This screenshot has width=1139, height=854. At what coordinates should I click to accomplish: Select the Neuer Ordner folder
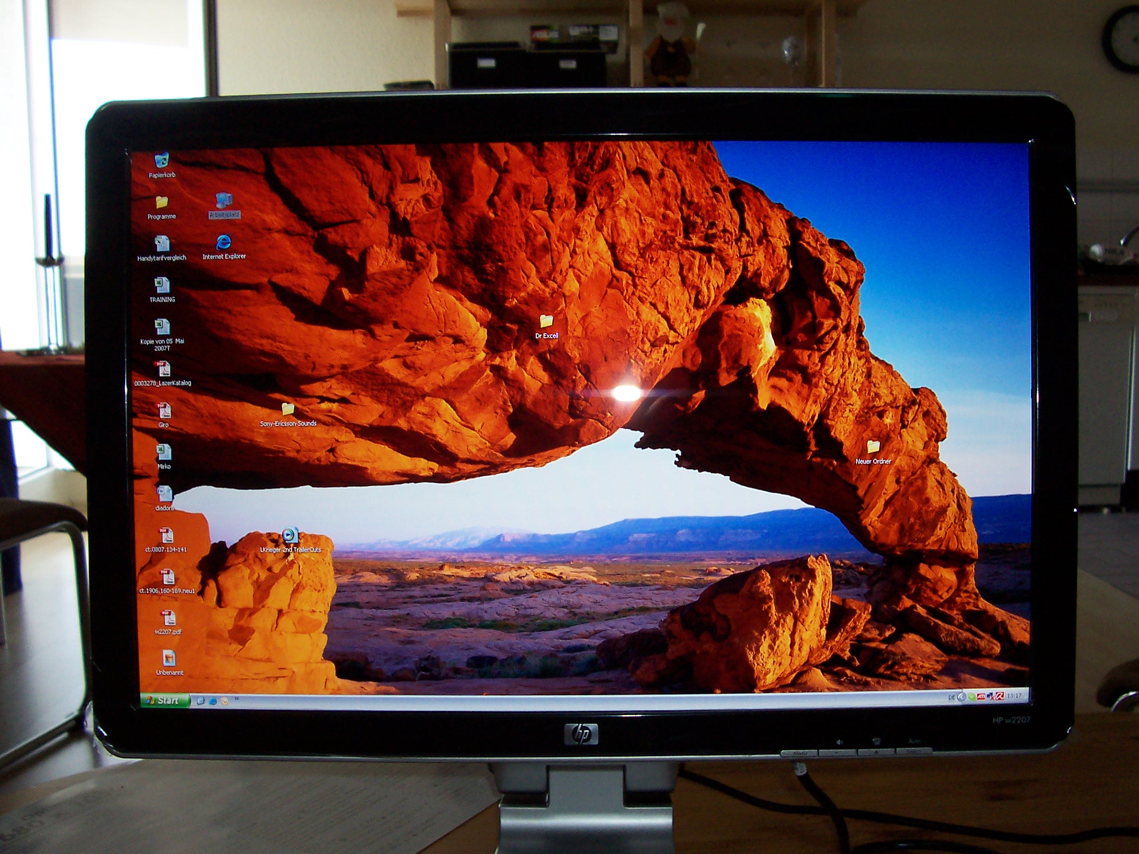[x=873, y=447]
